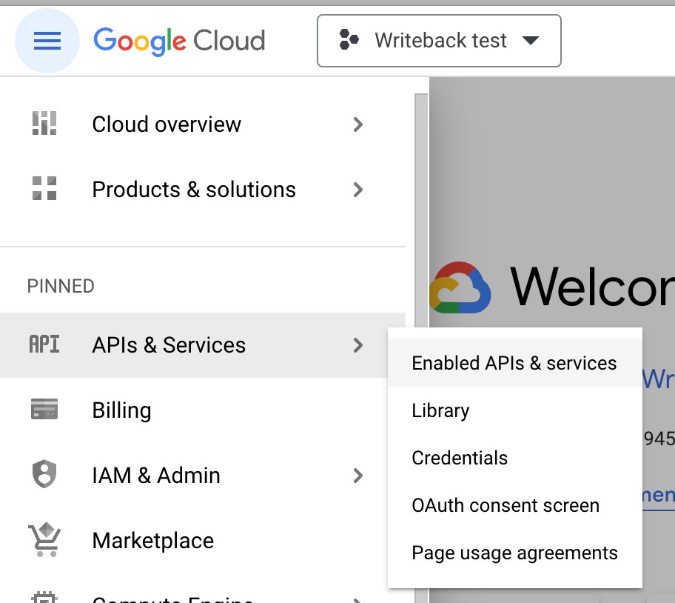Image resolution: width=675 pixels, height=603 pixels.
Task: Open the OAuth consent screen entry
Action: click(506, 505)
